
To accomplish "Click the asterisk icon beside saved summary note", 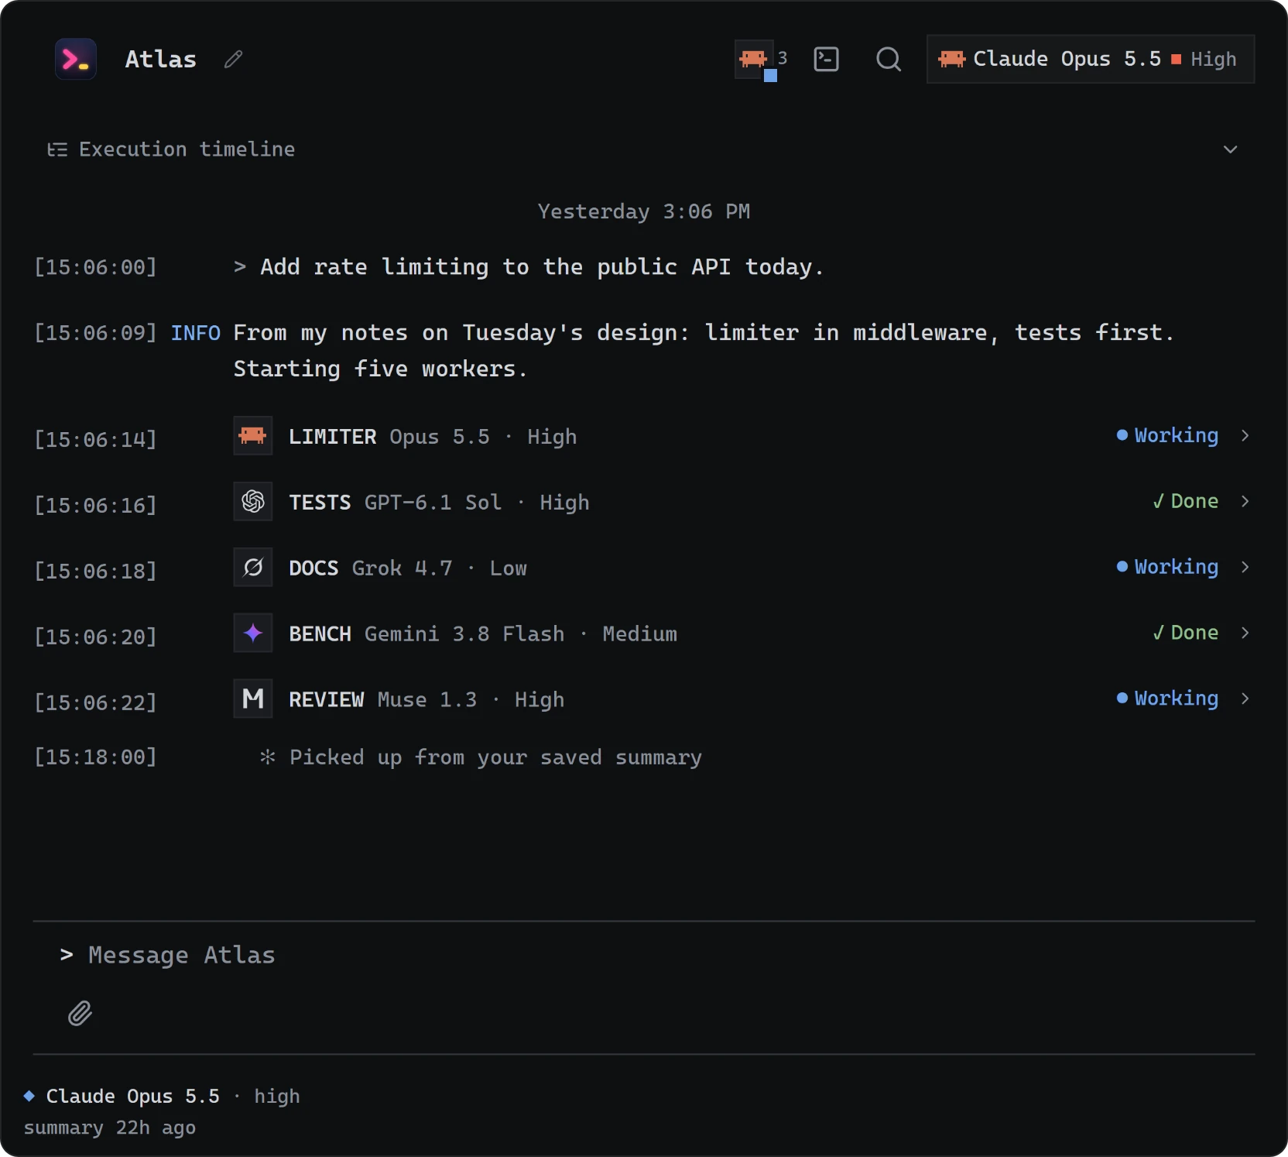I will (x=268, y=757).
